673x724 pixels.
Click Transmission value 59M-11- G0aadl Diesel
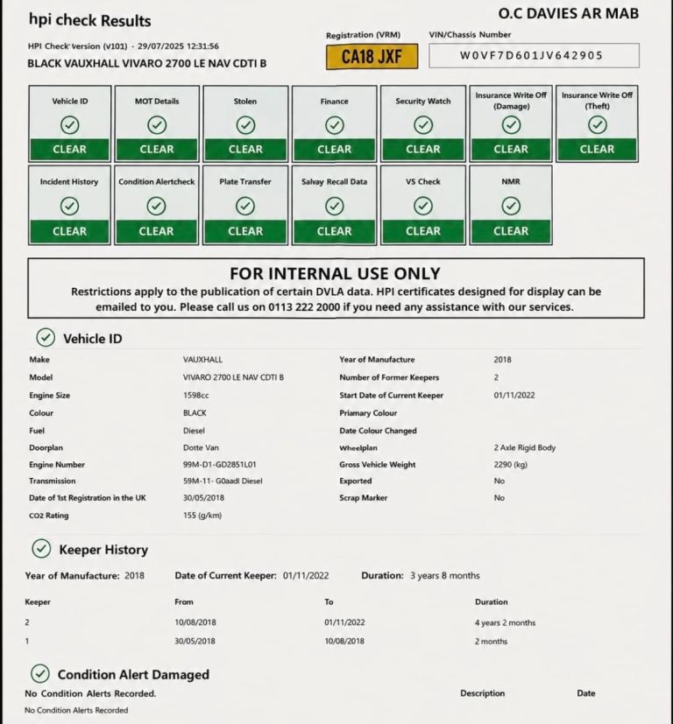pyautogui.click(x=223, y=481)
